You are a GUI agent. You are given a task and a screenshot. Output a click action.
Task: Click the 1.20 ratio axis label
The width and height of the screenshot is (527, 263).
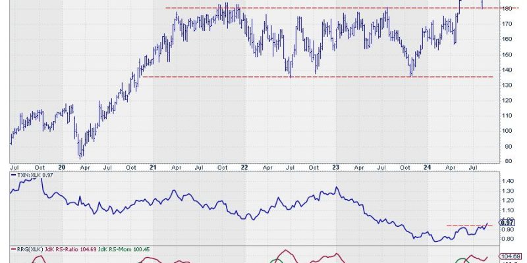pyautogui.click(x=509, y=201)
